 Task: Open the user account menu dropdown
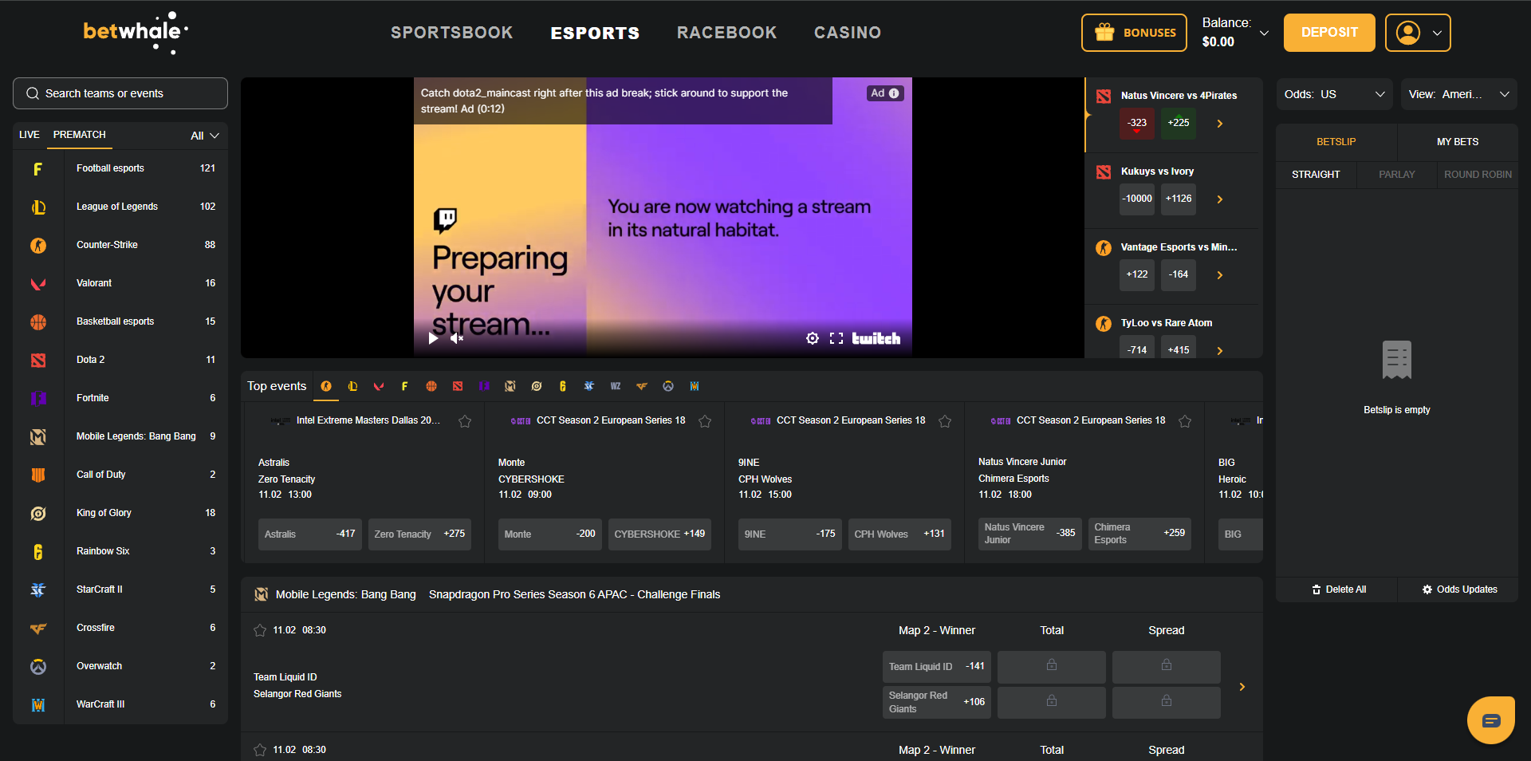click(x=1417, y=33)
